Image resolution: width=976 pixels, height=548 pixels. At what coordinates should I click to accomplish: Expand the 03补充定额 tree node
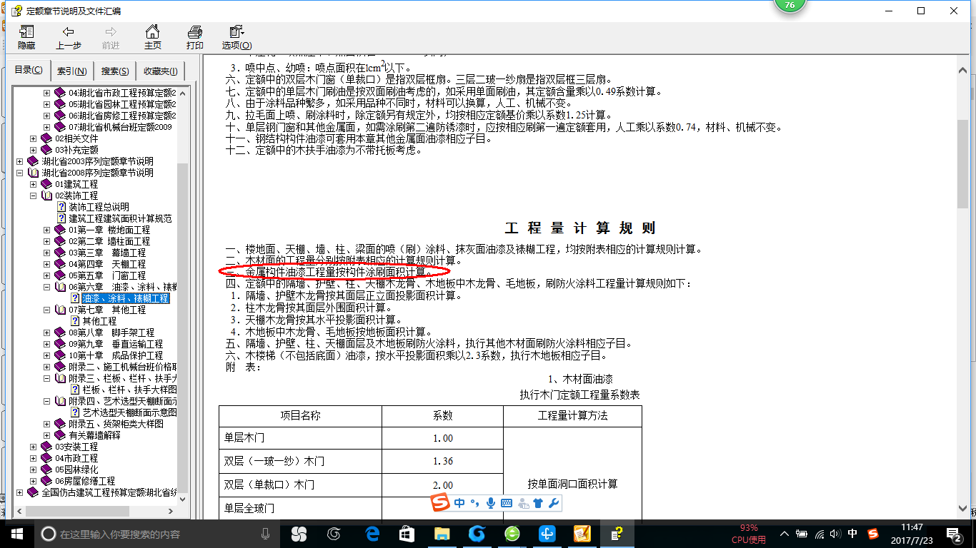[34, 150]
